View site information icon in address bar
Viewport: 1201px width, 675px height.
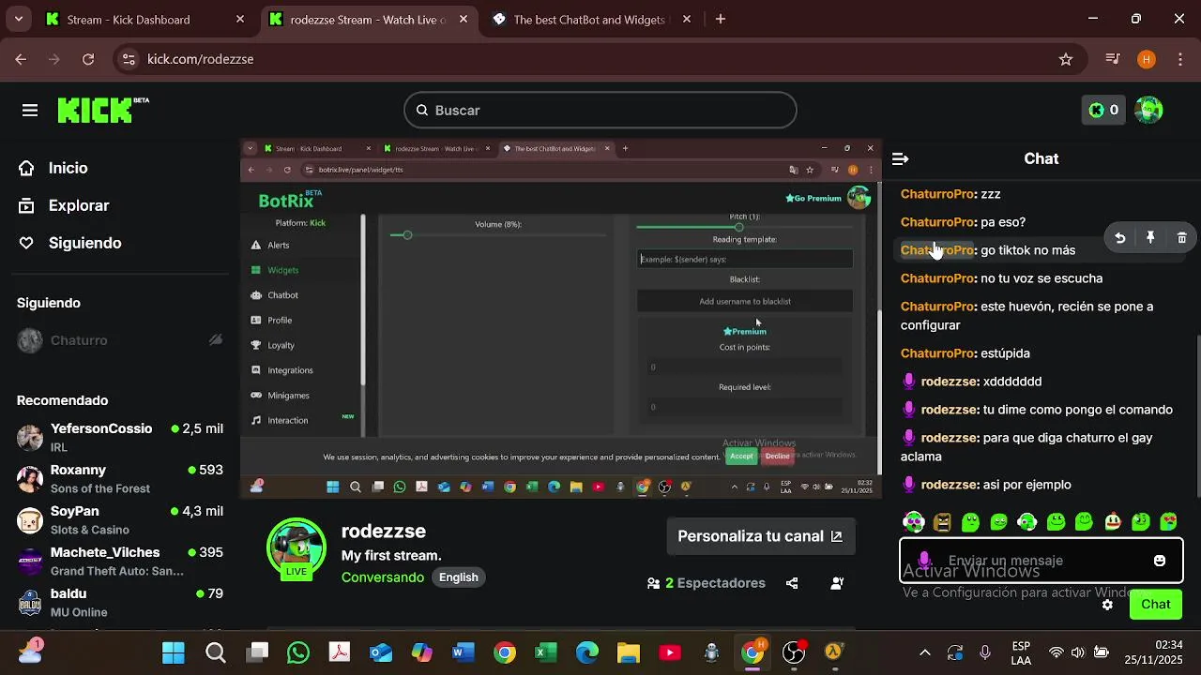(x=129, y=59)
